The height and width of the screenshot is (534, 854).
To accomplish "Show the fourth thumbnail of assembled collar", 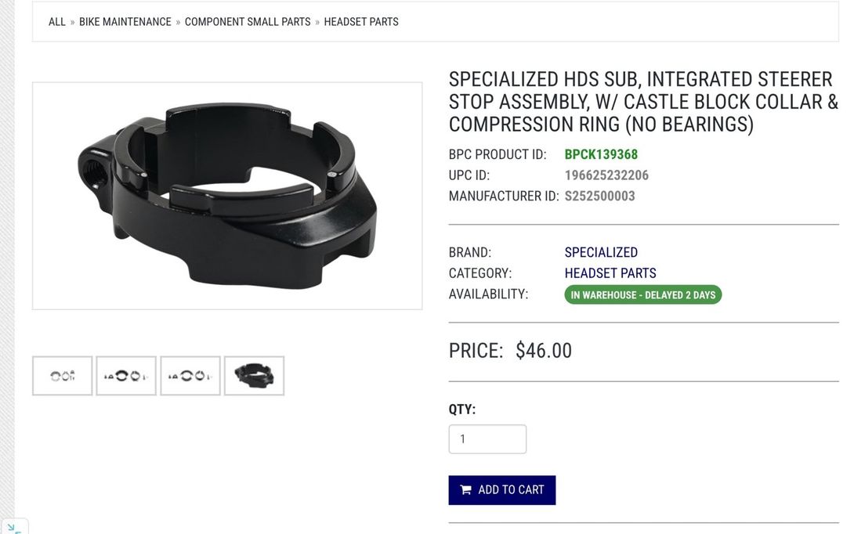I will pyautogui.click(x=254, y=376).
